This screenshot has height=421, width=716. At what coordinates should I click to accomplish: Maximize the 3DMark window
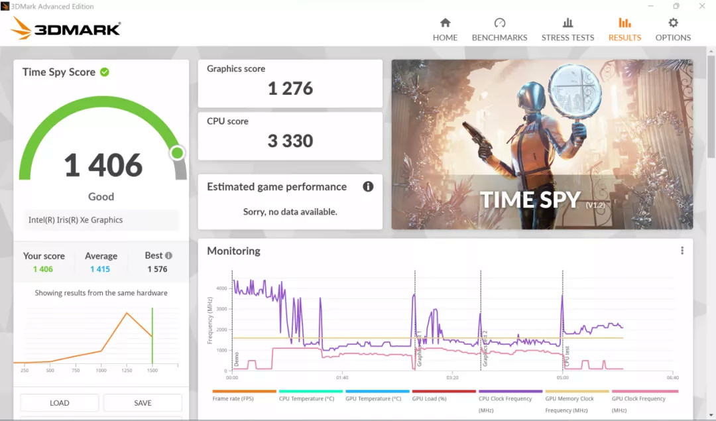click(x=676, y=6)
